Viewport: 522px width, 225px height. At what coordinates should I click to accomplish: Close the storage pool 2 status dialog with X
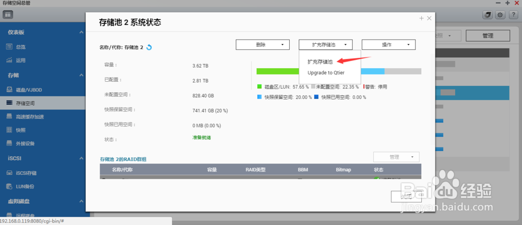429,18
